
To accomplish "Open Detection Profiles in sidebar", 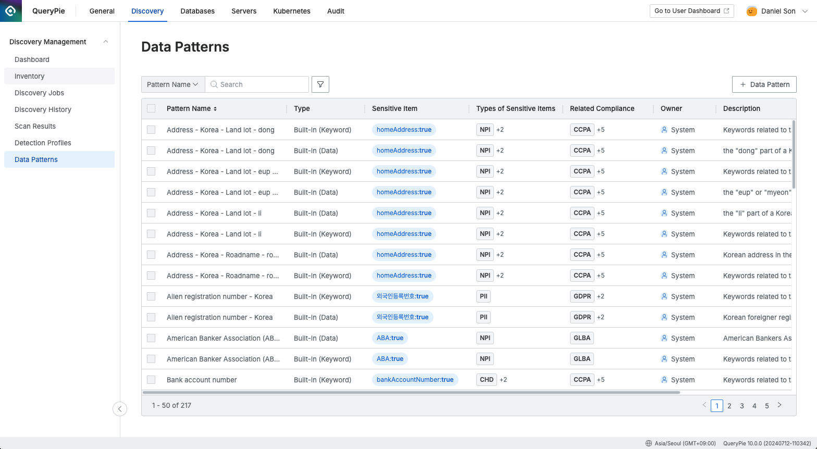I will [43, 143].
